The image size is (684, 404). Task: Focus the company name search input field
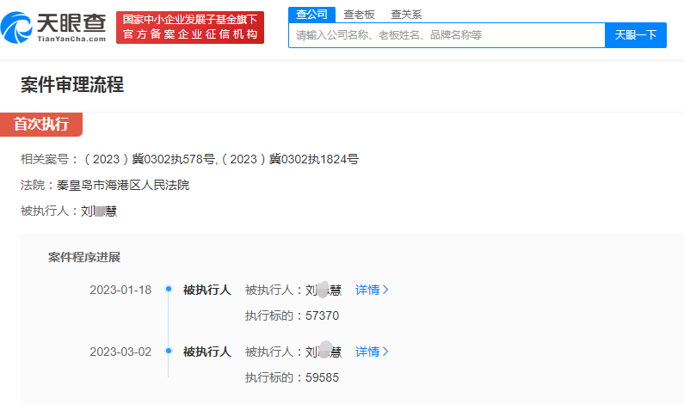tap(447, 35)
